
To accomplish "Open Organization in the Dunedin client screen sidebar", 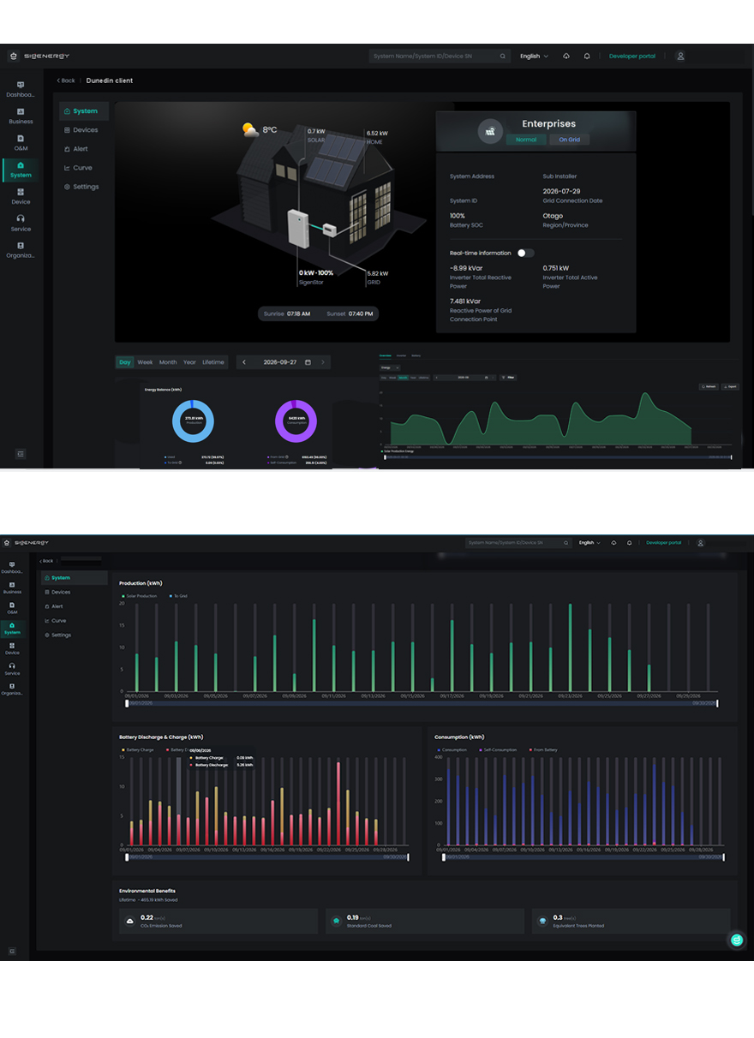I will (x=21, y=249).
